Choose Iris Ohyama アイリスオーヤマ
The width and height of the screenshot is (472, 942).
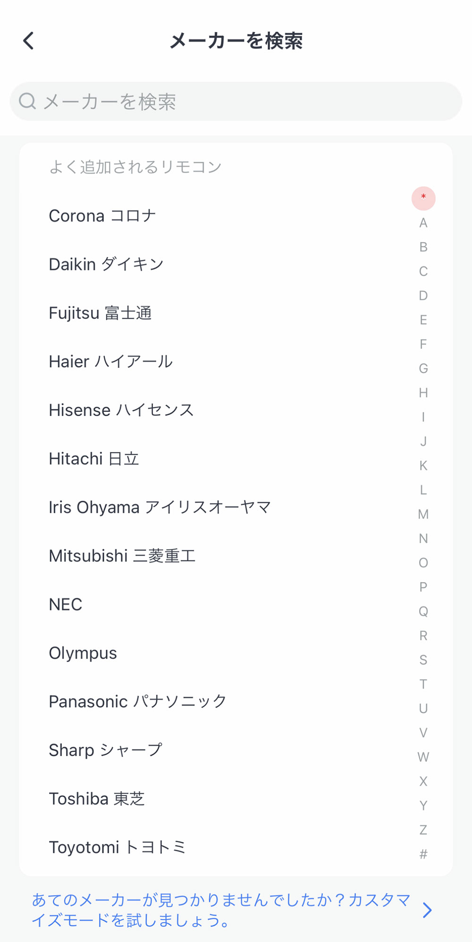[x=160, y=507]
